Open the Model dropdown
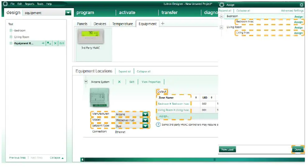The height and width of the screenshot is (167, 308). pyautogui.click(x=145, y=120)
